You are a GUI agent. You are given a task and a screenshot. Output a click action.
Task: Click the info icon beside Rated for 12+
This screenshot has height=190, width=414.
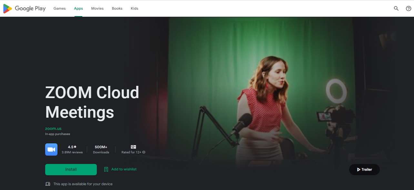pyautogui.click(x=144, y=152)
